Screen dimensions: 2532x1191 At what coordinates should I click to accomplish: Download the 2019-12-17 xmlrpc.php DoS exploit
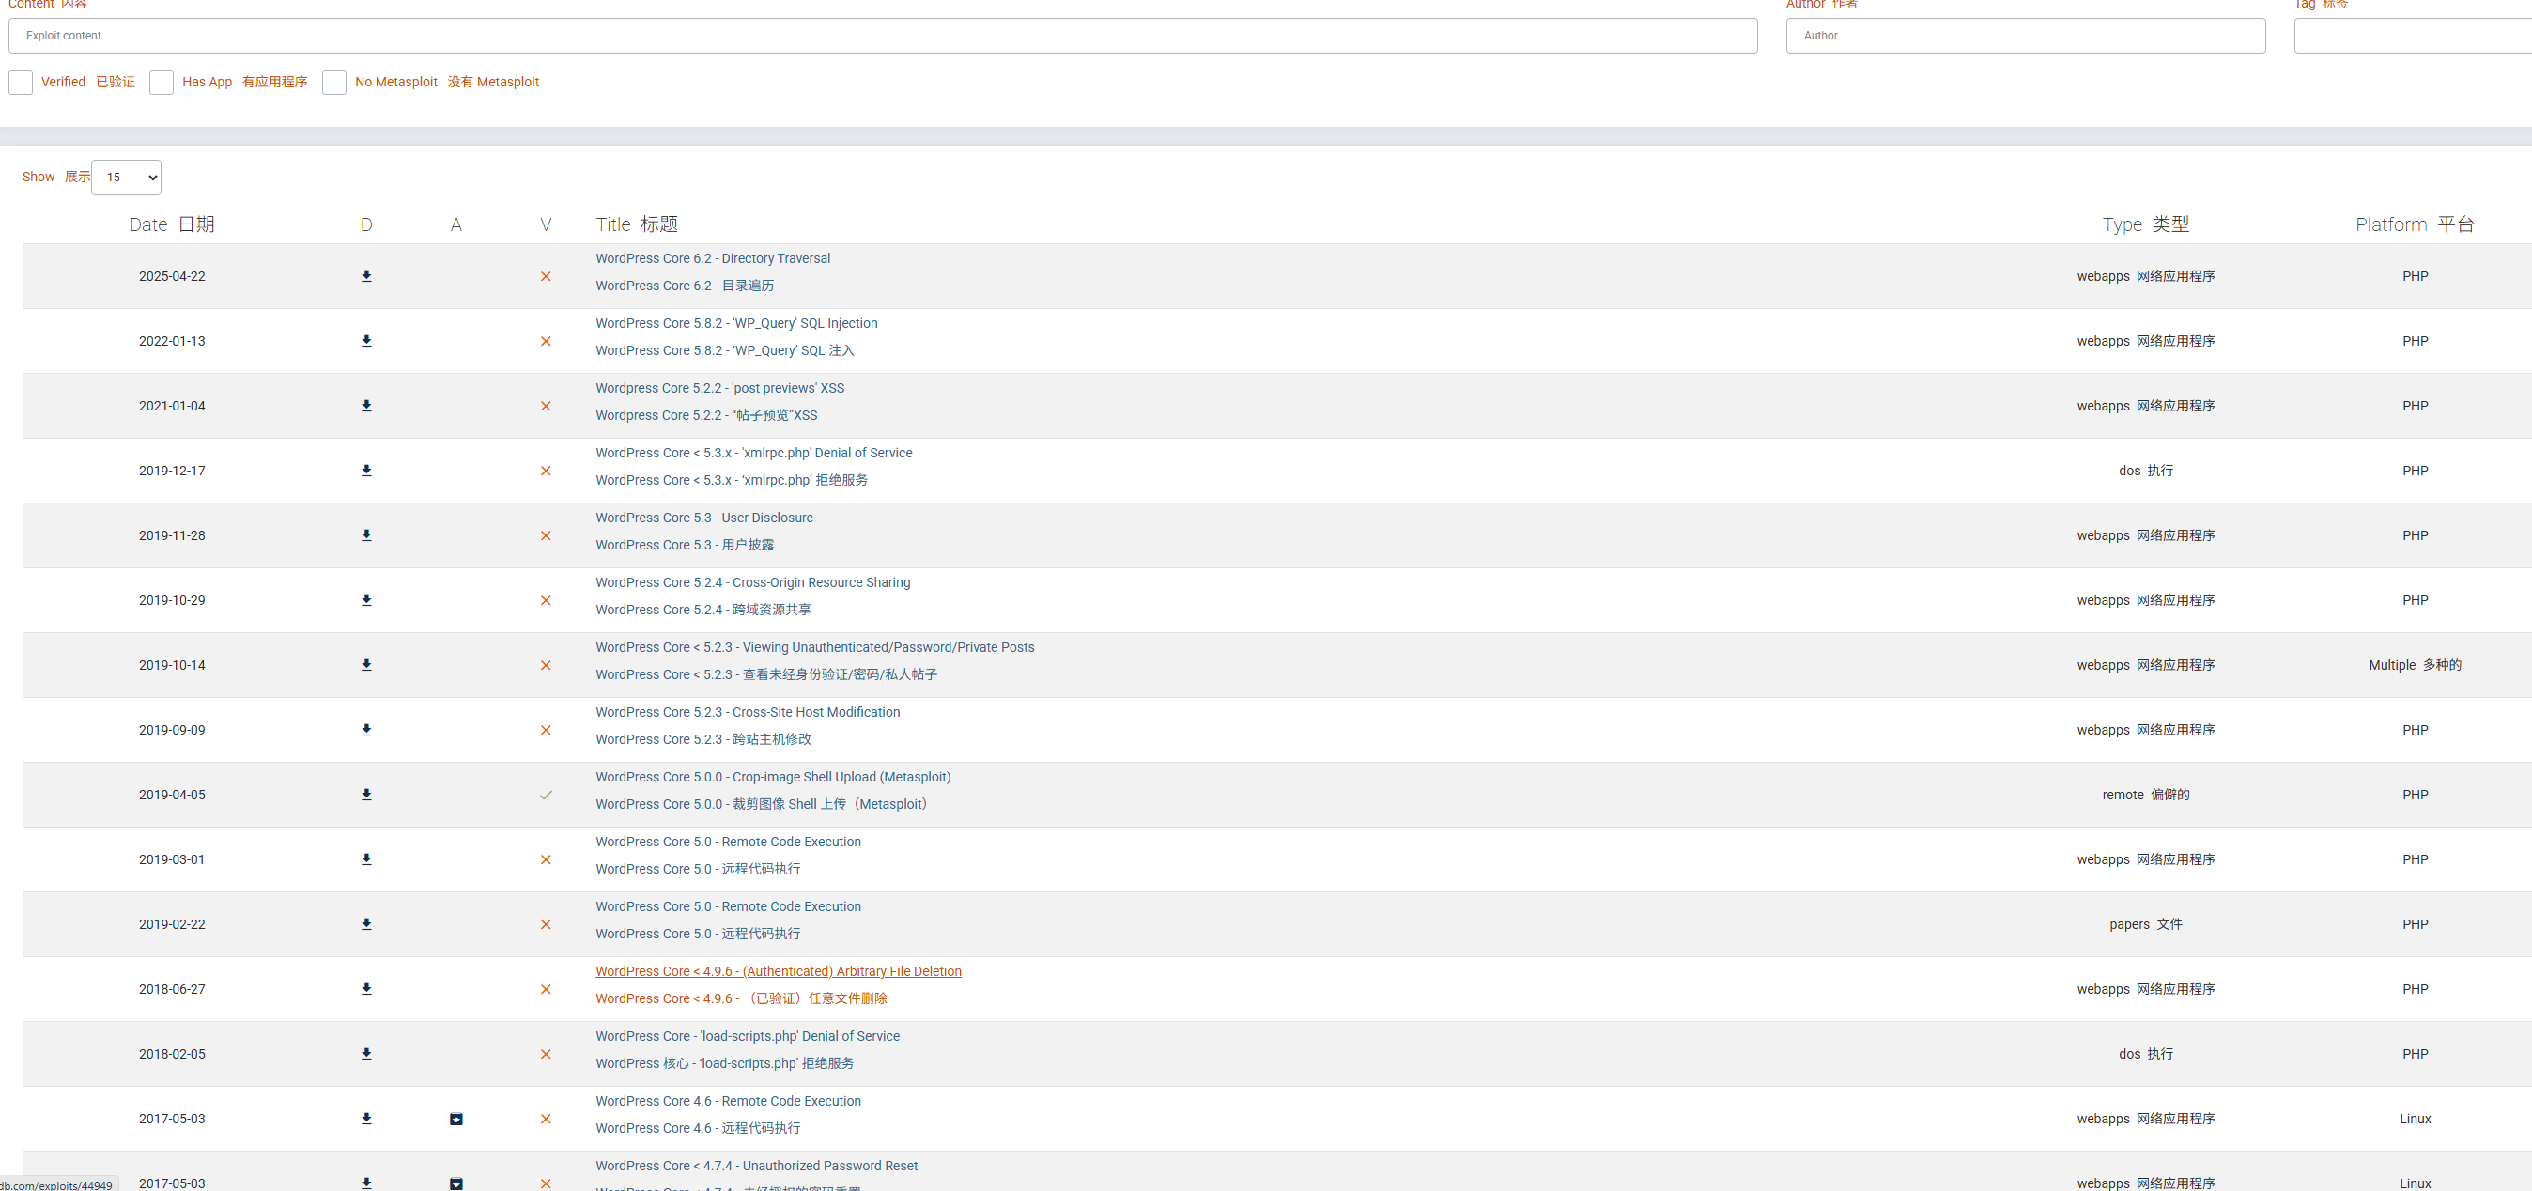pos(365,471)
